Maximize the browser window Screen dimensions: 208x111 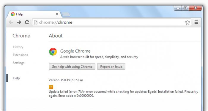pyautogui.click(x=185, y=8)
